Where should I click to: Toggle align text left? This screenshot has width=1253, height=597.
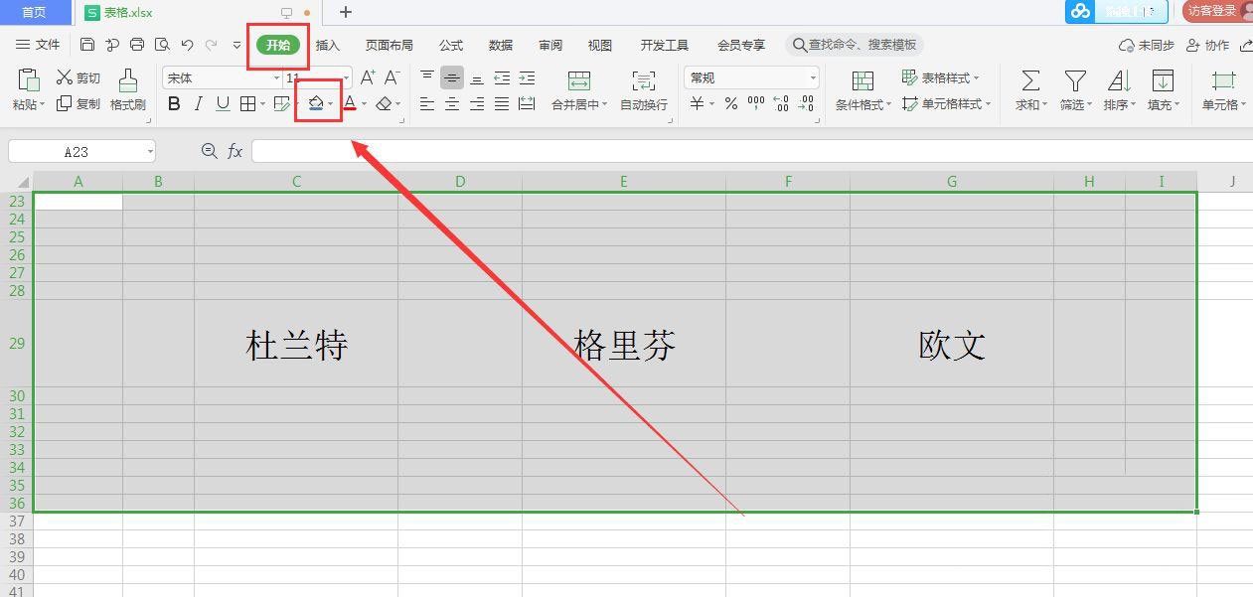click(427, 103)
